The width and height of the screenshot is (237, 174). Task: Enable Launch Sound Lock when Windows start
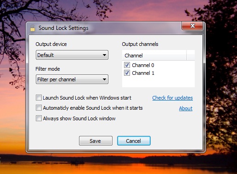pos(39,98)
